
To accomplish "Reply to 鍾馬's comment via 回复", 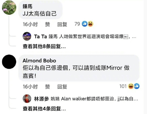I will (62, 24).
